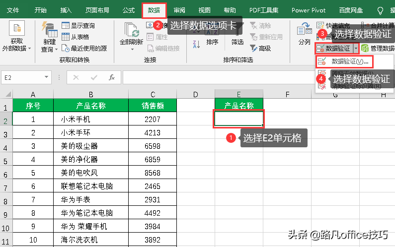Image resolution: width=395 pixels, height=247 pixels.
Task: Click cell containing 美的吸尘器
Action: (x=91, y=146)
